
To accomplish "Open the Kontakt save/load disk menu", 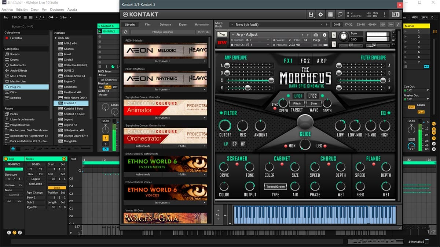I will tap(311, 14).
